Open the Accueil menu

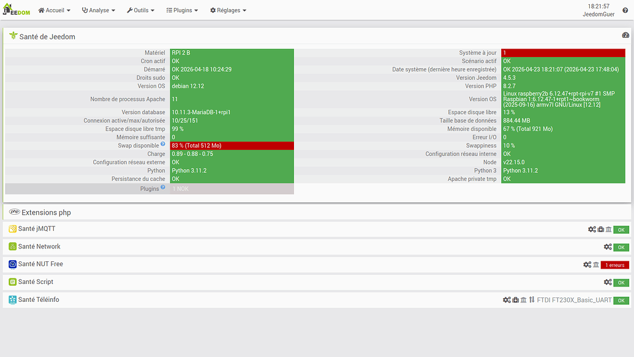[54, 10]
